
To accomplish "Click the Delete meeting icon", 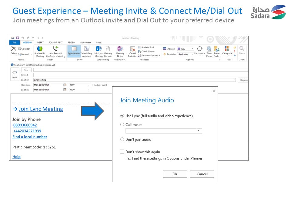I will (14, 49).
